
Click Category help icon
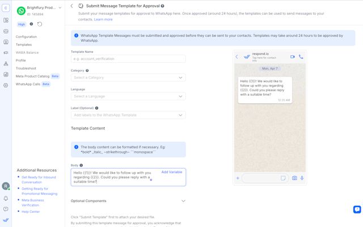[x=87, y=71]
